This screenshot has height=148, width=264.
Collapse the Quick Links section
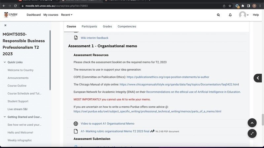[x=5, y=62]
